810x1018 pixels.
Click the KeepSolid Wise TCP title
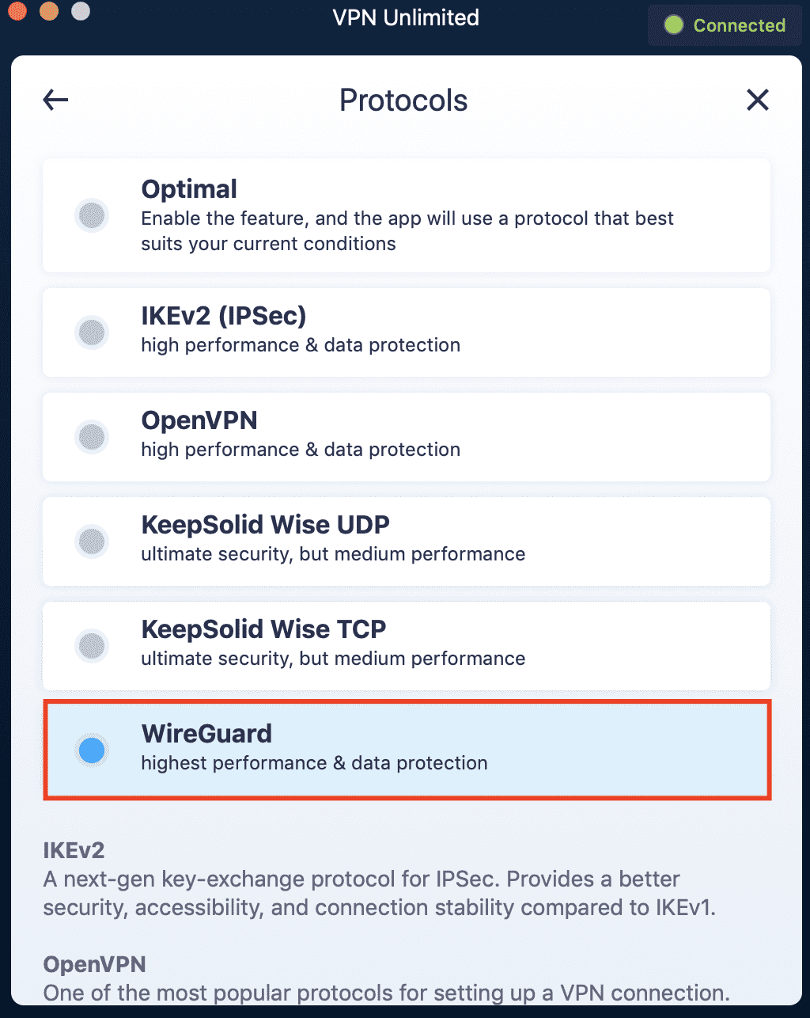click(x=263, y=629)
